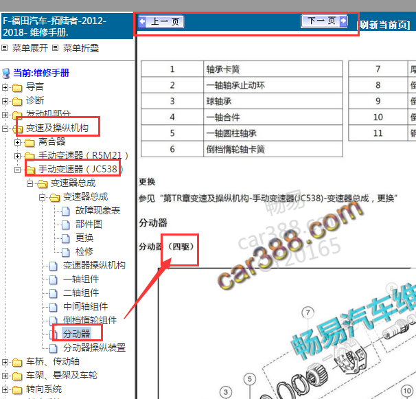Click the 导言 folder icon
Viewport: 416px width, 399px height.
[x=17, y=87]
